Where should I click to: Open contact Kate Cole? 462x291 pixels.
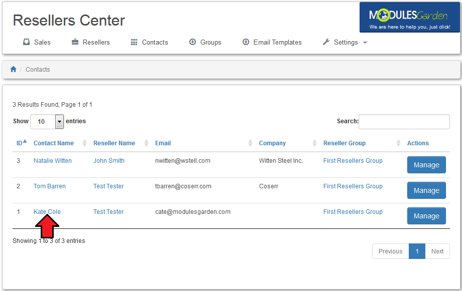(x=47, y=212)
